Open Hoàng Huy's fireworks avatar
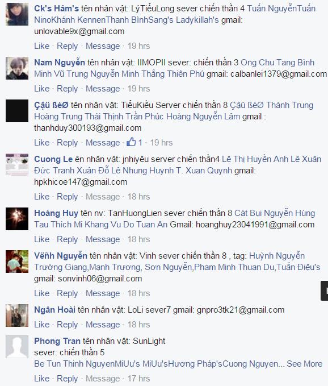 click(17, 219)
